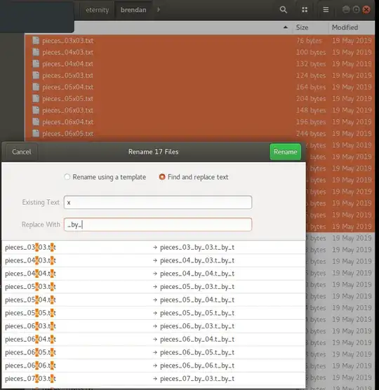The image size is (379, 390).
Task: Click the size 132 bytes cell
Action: coord(311,64)
